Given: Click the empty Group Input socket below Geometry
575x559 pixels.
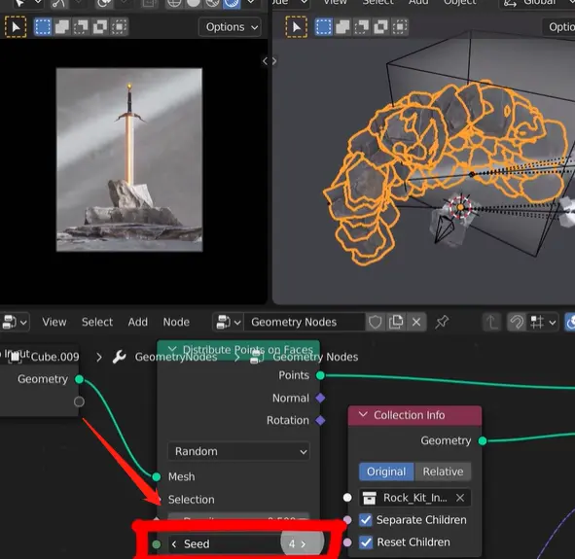Looking at the screenshot, I should click(79, 402).
